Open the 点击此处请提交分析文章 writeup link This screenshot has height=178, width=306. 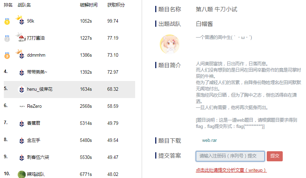(x=231, y=170)
